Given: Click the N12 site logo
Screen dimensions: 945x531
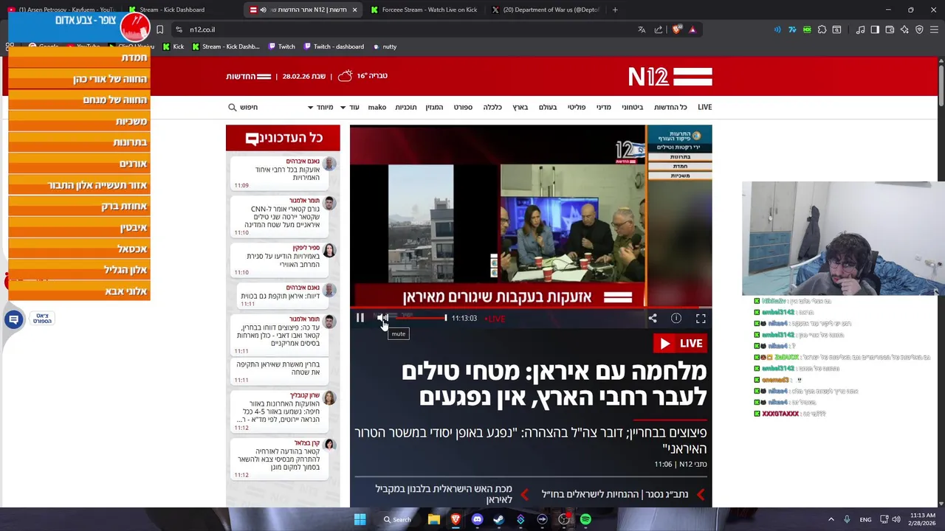Looking at the screenshot, I should click(x=670, y=76).
